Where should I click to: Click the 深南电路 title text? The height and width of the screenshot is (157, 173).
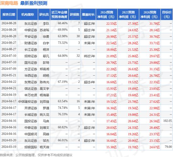(x=9, y=3)
